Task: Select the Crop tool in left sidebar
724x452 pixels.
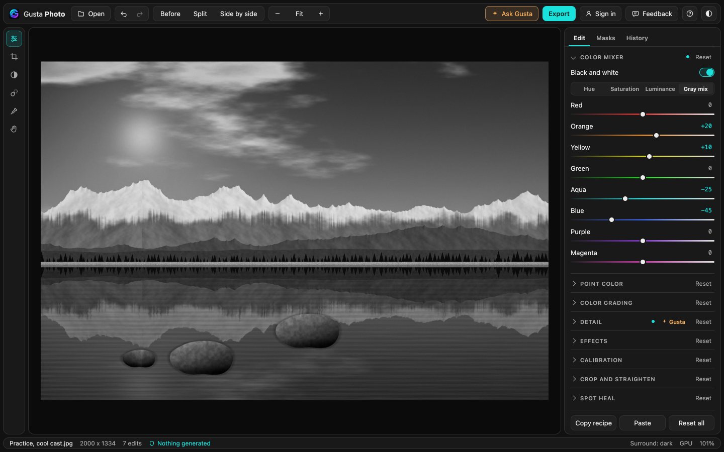Action: [x=14, y=57]
